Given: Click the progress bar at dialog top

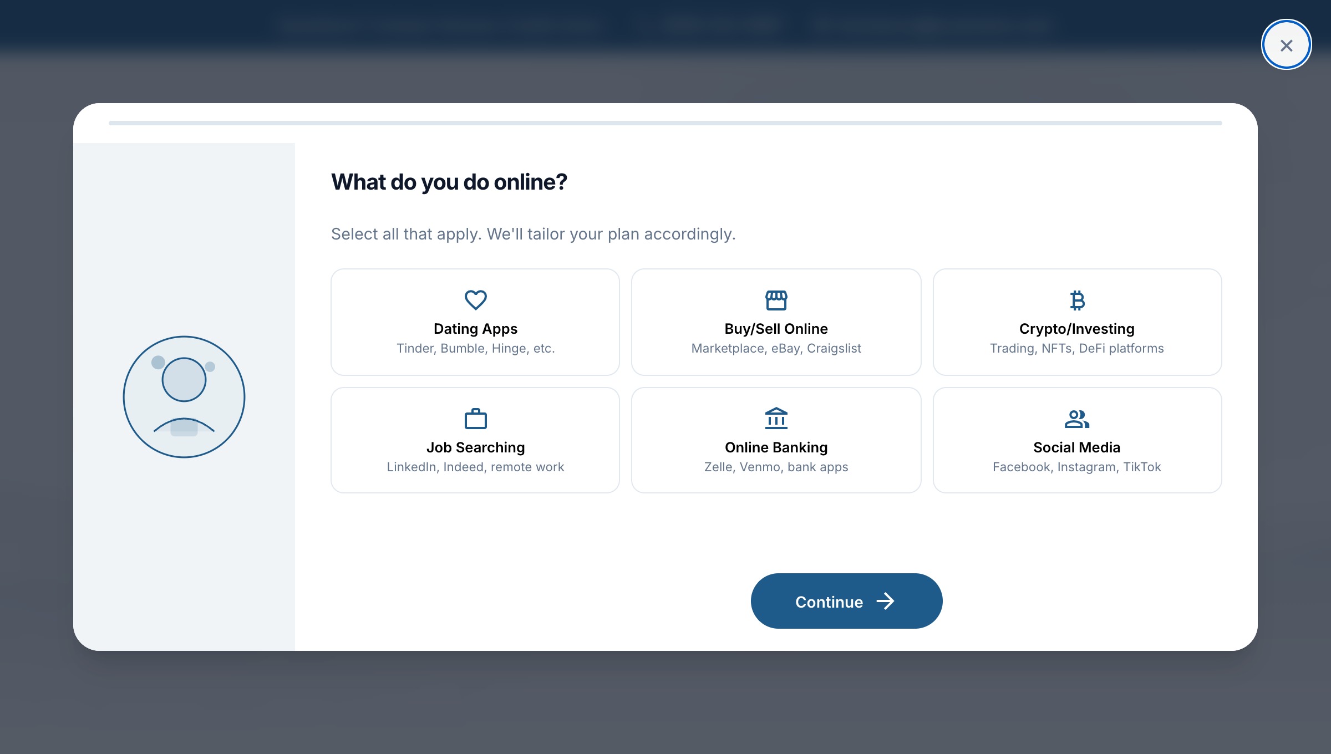Looking at the screenshot, I should [665, 123].
